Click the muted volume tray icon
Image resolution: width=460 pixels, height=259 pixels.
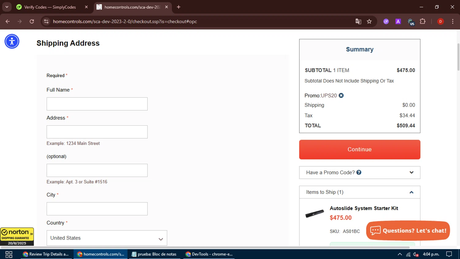[416, 254]
